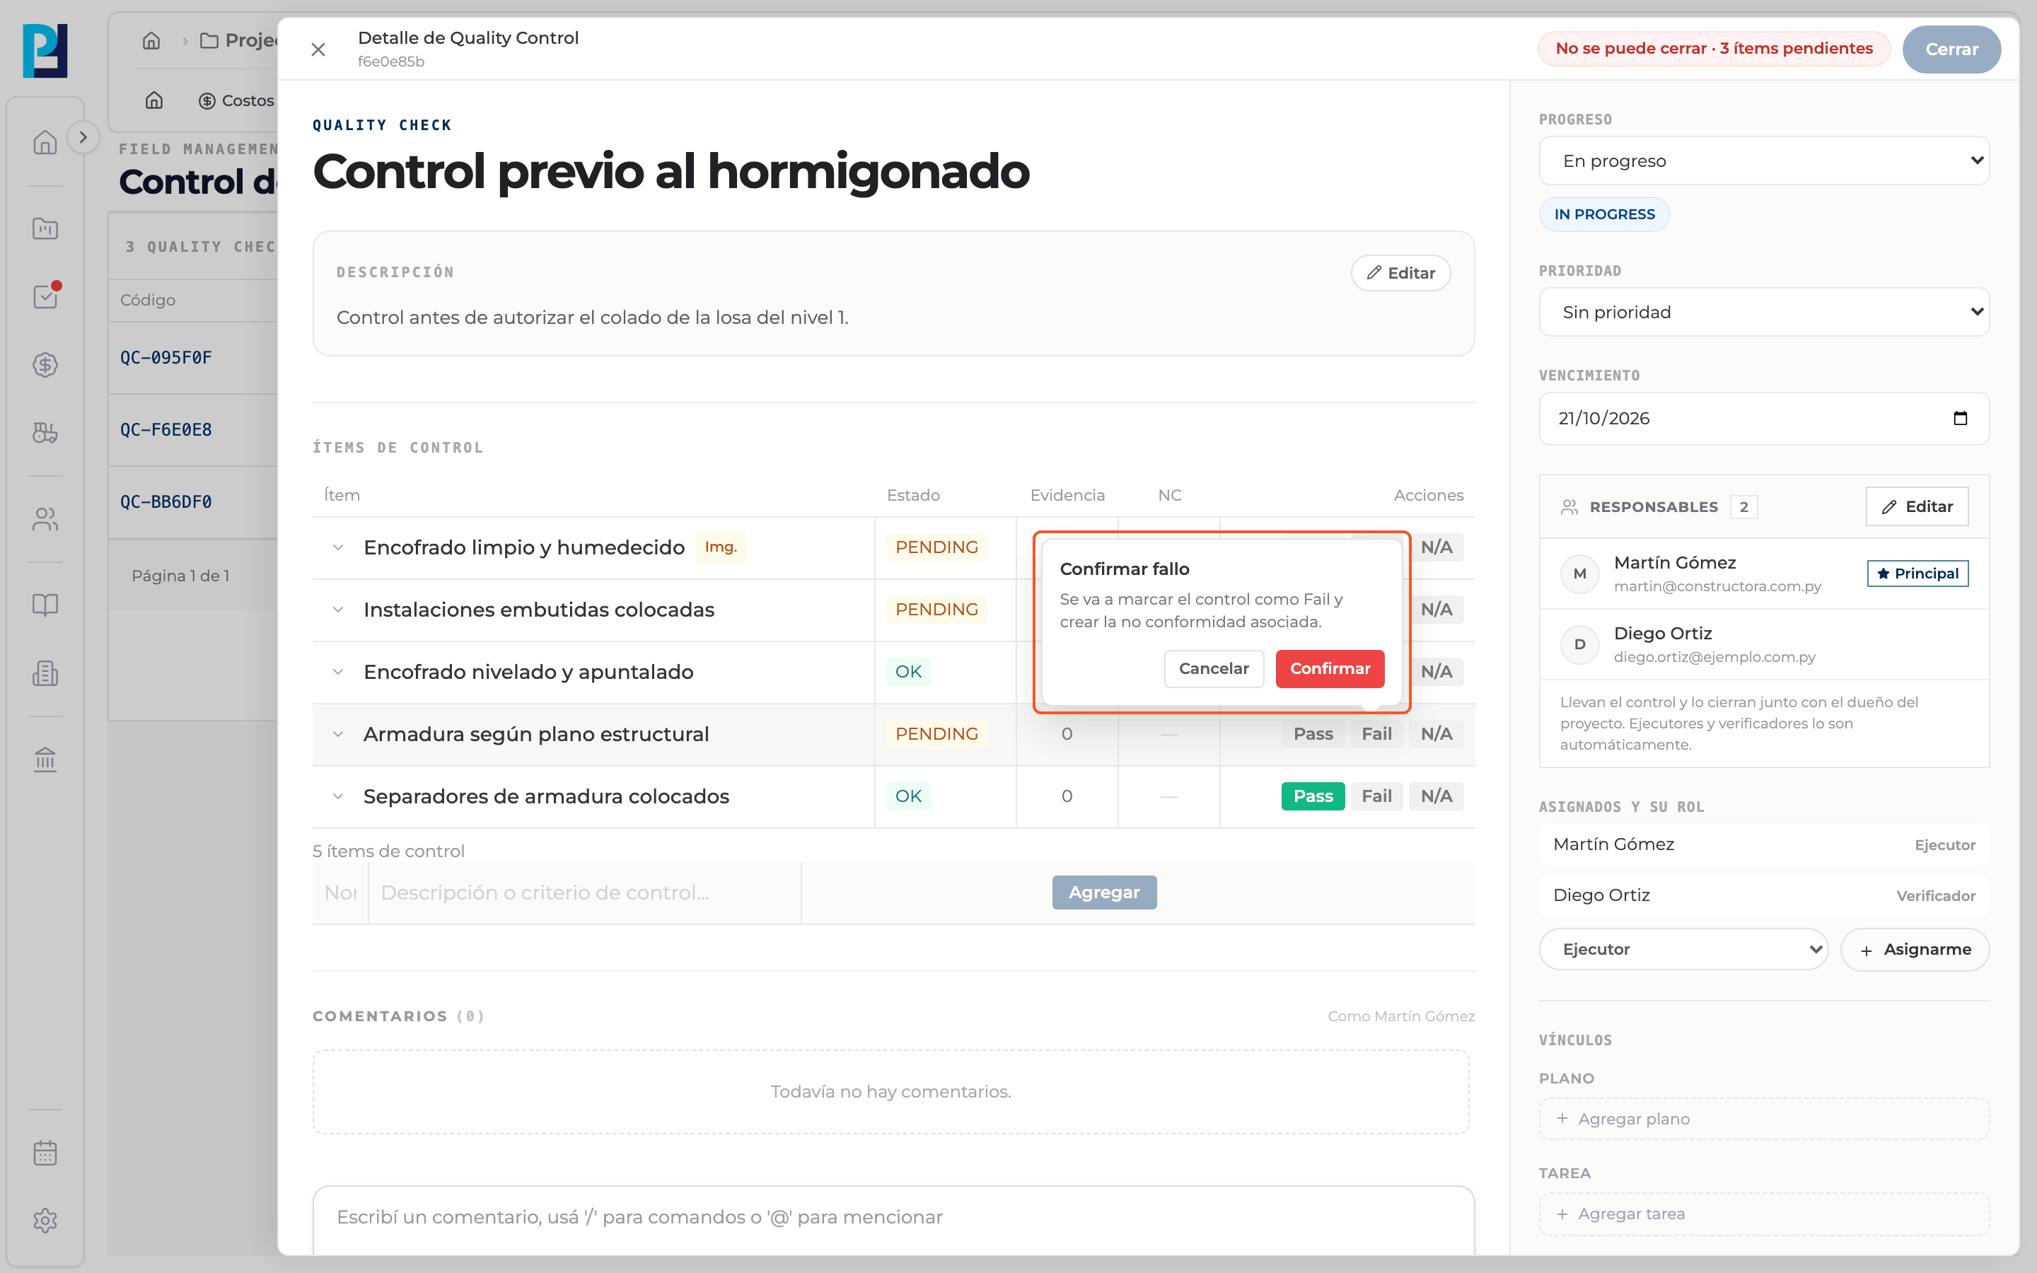Mark Armadura según plano estructural as Pass

point(1313,734)
